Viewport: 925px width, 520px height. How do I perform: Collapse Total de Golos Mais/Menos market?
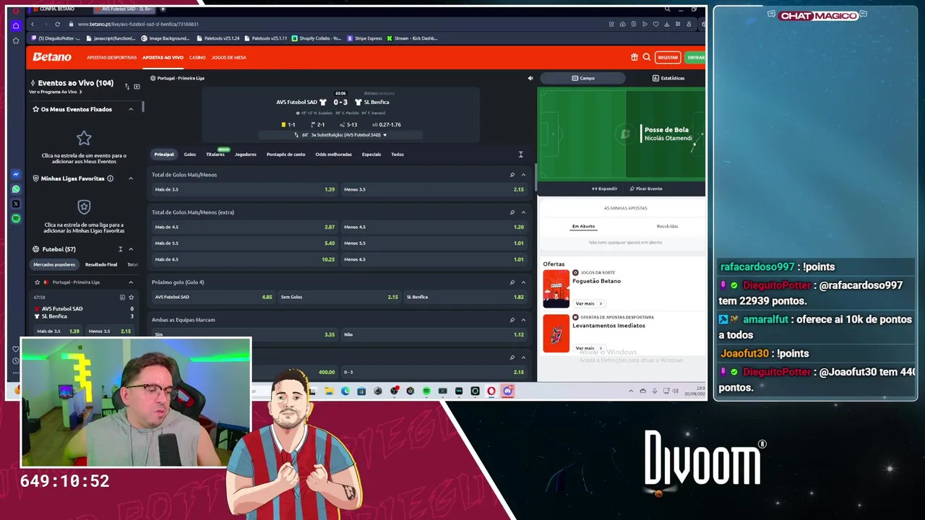(x=523, y=175)
